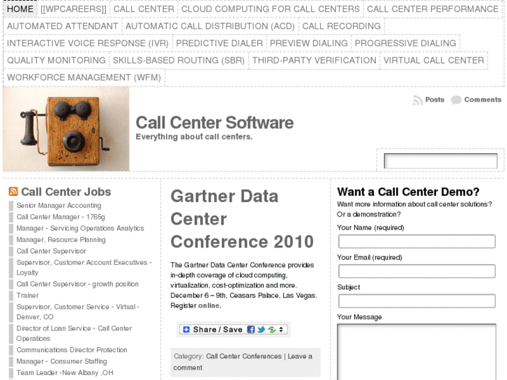507x380 pixels.
Task: Open the Posts feed link
Action: (434, 100)
